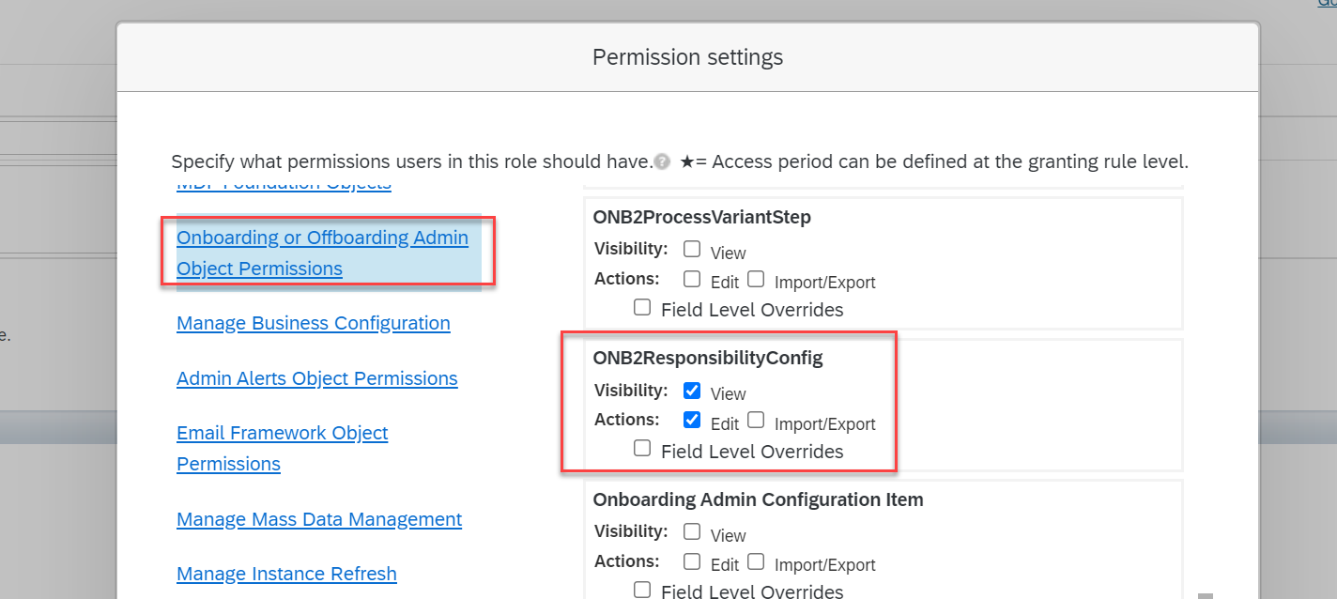The image size is (1337, 599).
Task: Enable Edit for Onboarding Admin Configuration Item
Action: tap(692, 561)
